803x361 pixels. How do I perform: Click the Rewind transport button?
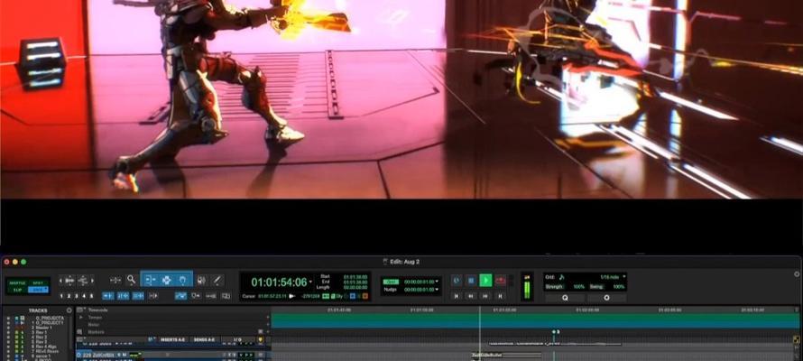click(471, 295)
